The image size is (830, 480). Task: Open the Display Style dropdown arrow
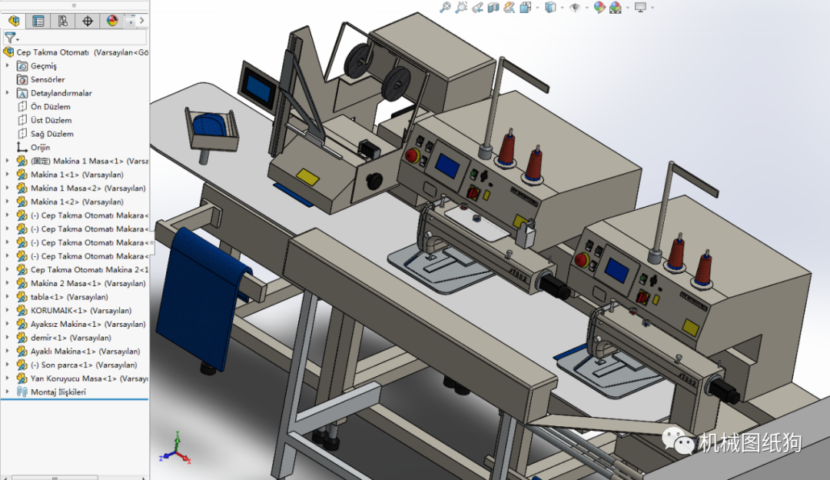(562, 8)
